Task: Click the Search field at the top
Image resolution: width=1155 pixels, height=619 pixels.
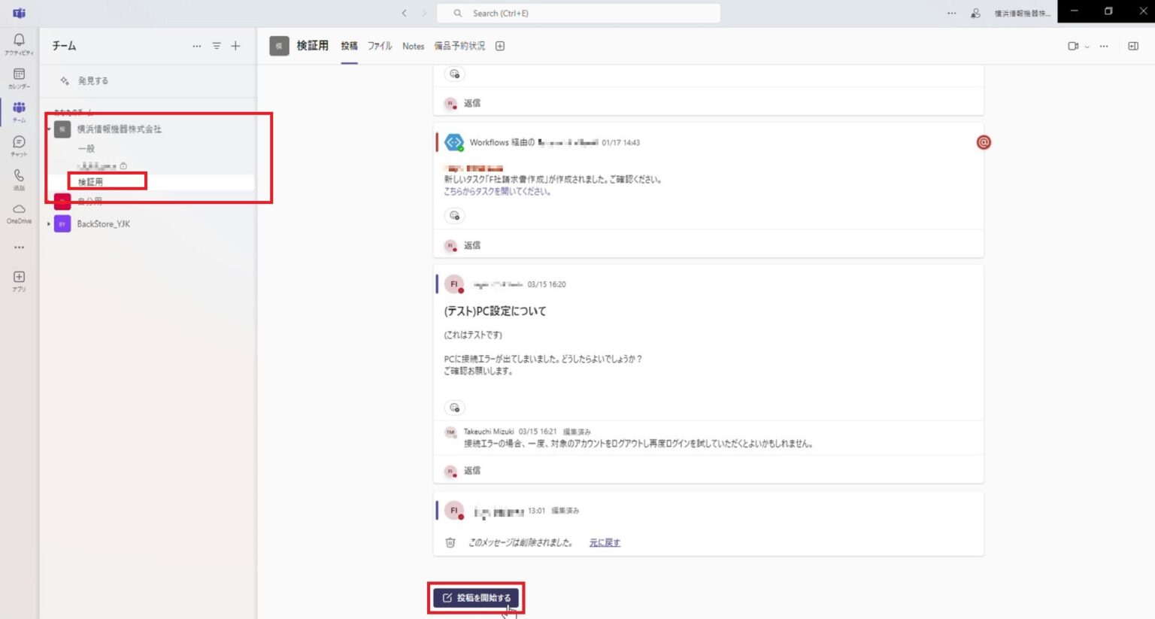Action: click(x=577, y=13)
